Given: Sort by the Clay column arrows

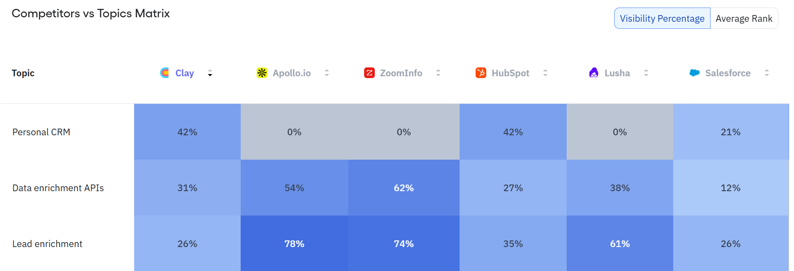Looking at the screenshot, I should [x=210, y=73].
